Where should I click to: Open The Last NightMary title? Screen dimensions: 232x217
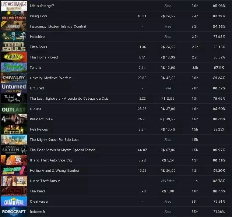click(x=69, y=98)
